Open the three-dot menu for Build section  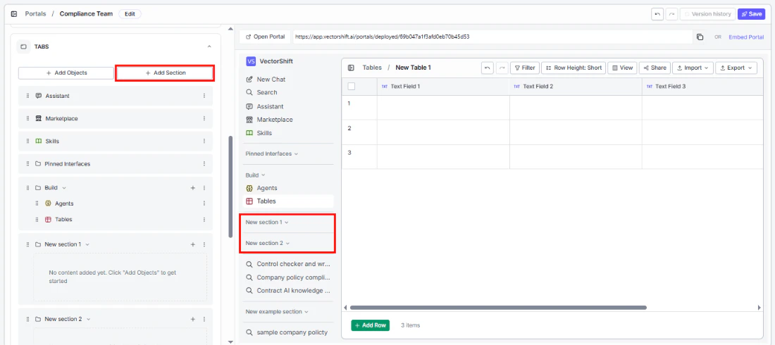tap(204, 188)
